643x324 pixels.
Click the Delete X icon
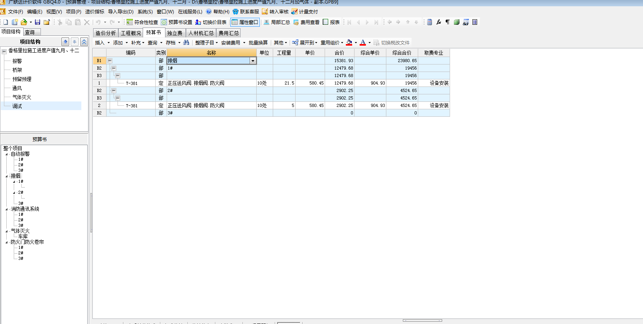87,22
